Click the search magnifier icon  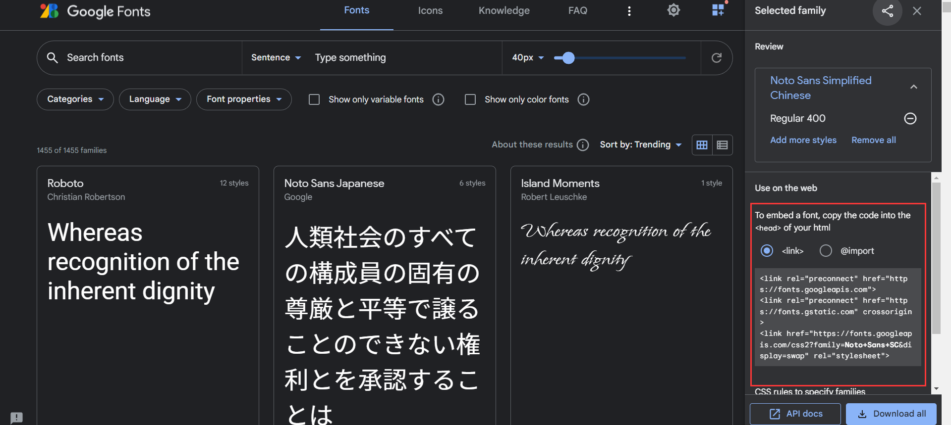tap(52, 57)
